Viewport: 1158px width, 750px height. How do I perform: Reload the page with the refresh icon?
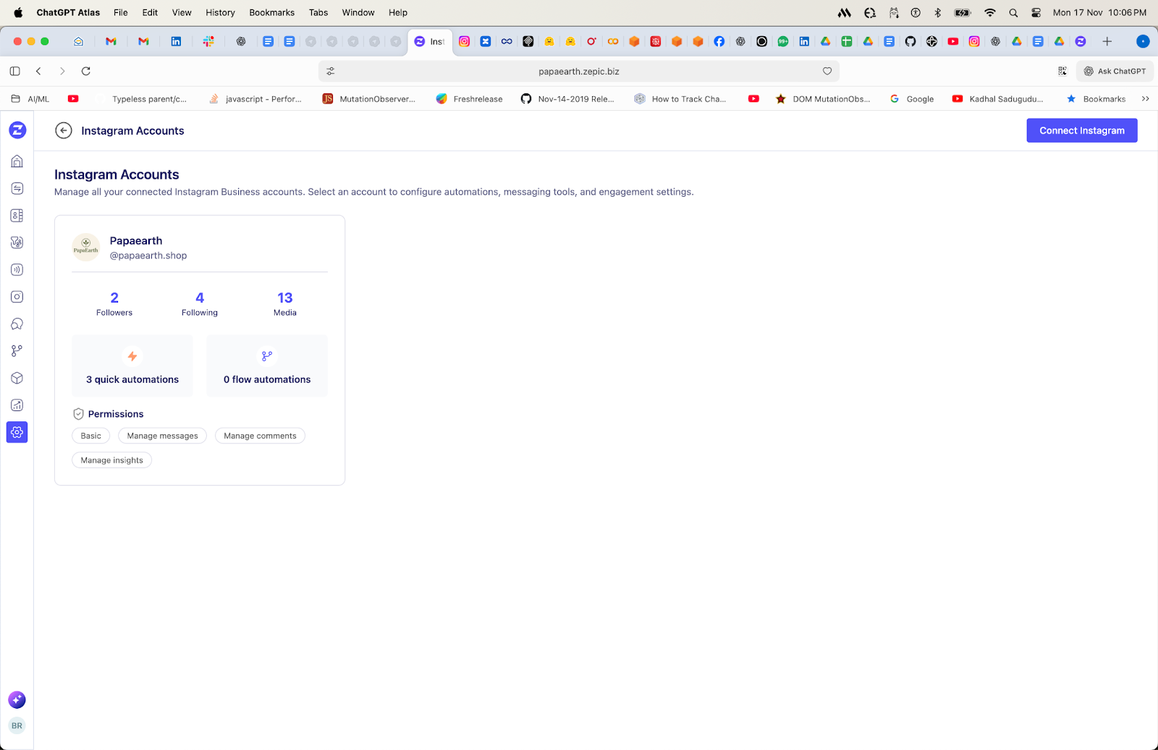tap(86, 71)
